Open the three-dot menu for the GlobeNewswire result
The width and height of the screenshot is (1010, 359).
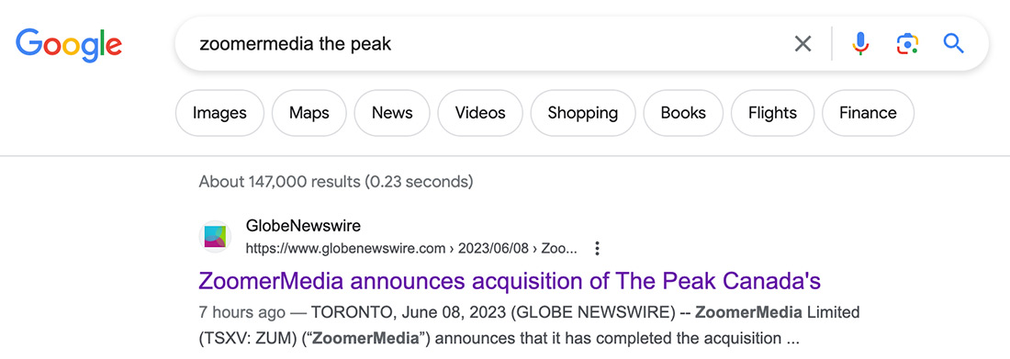[x=597, y=248]
